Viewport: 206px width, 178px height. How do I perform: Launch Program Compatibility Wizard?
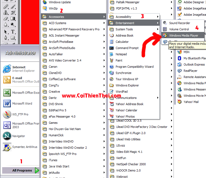tap(134, 67)
